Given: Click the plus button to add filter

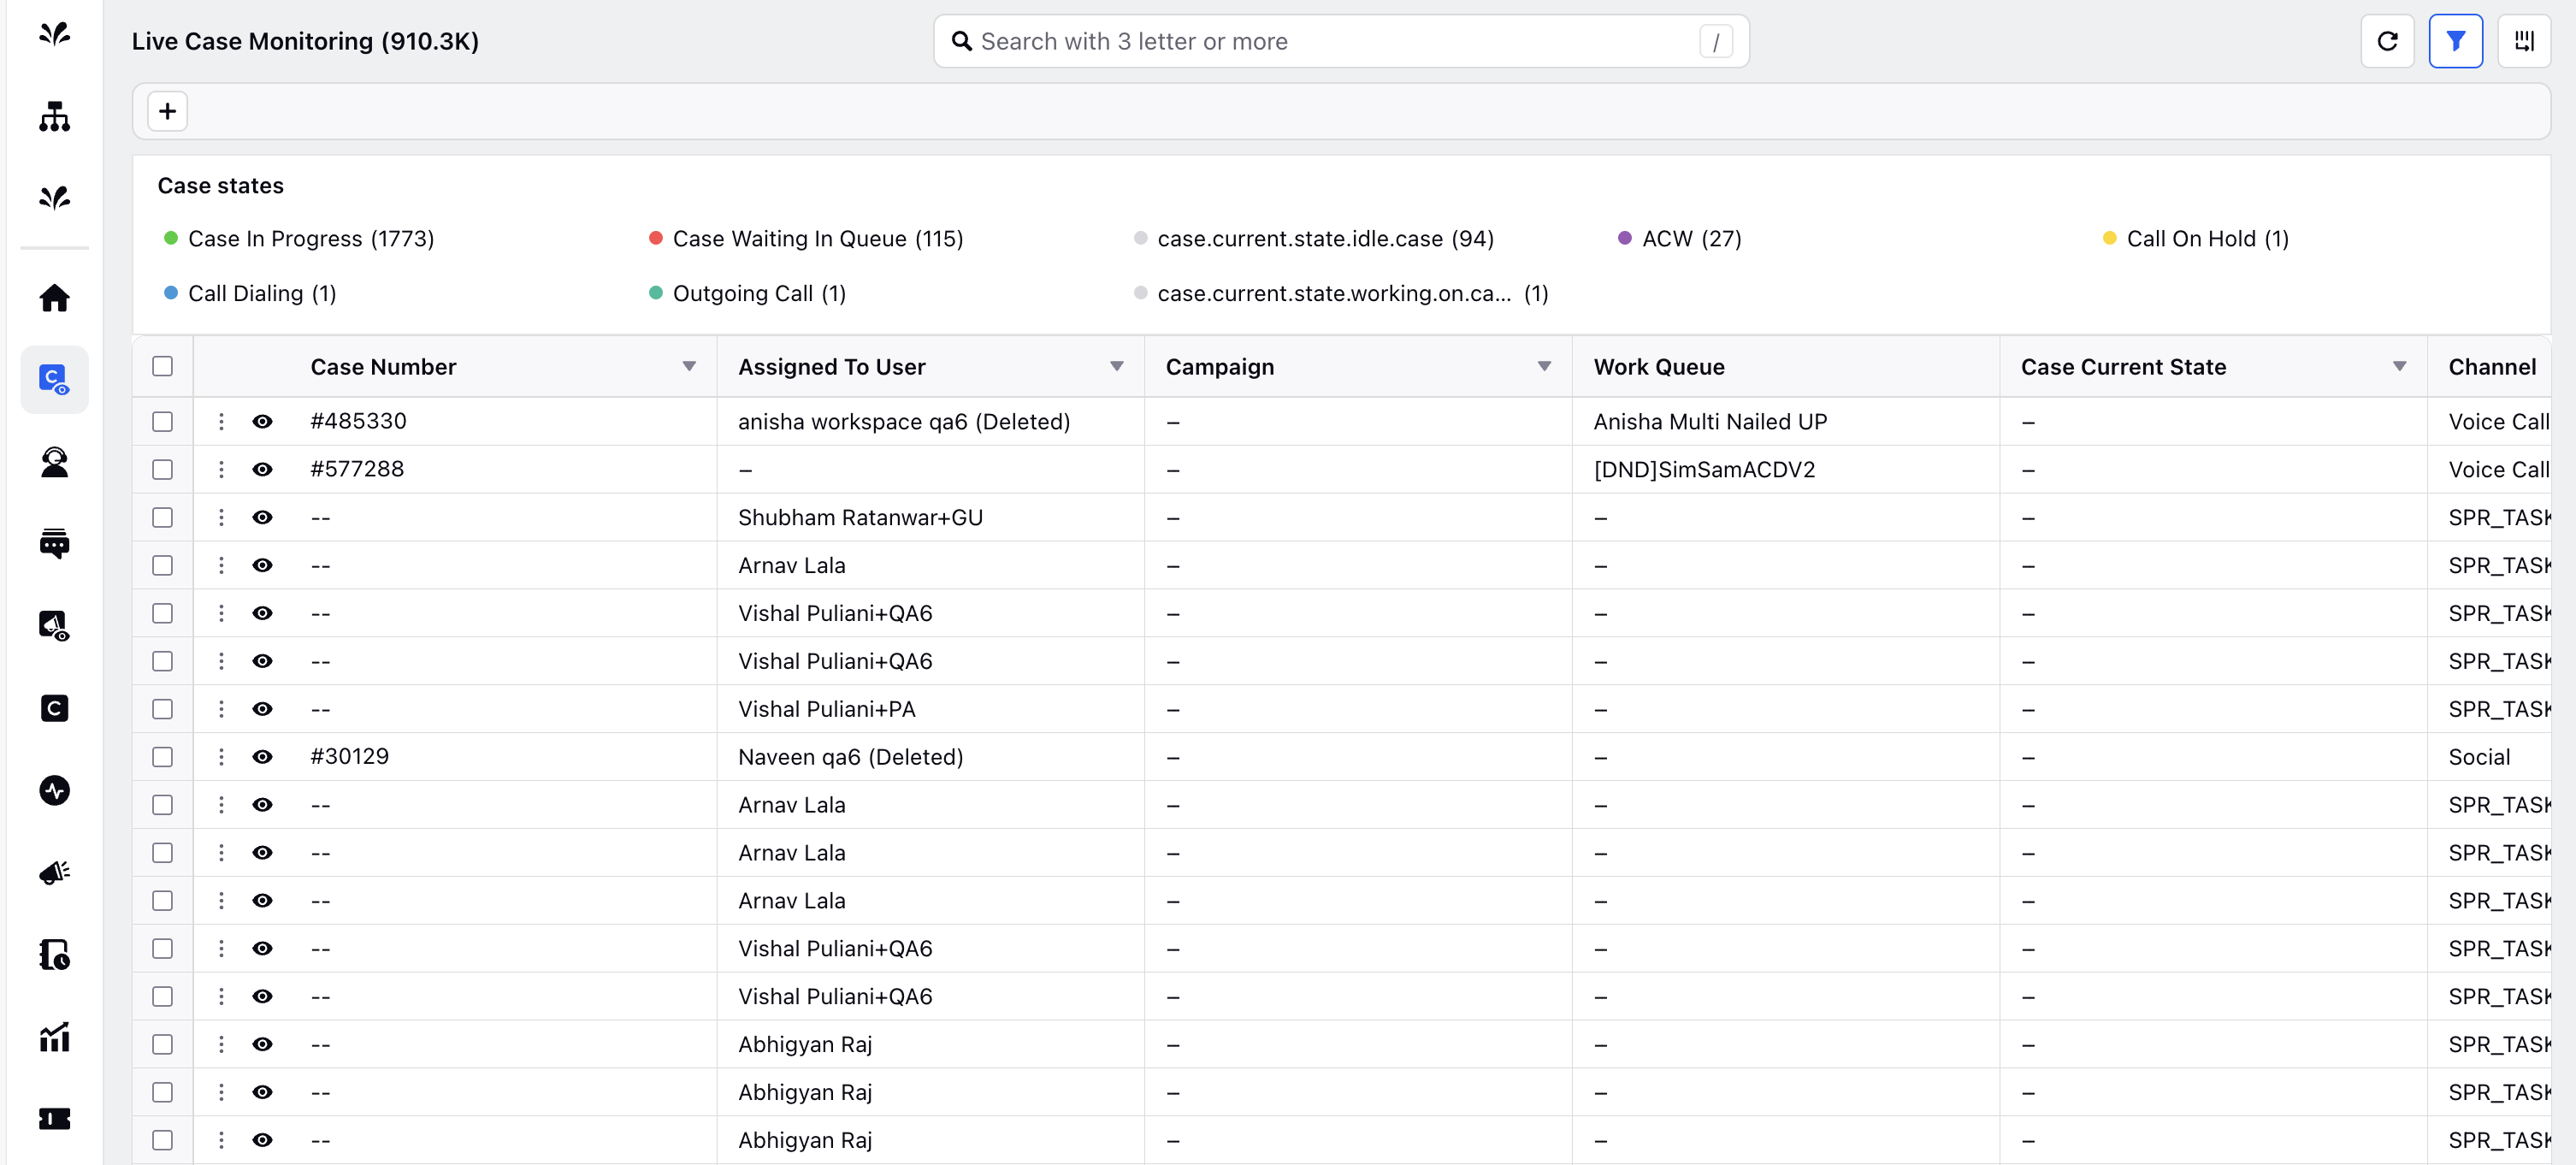Looking at the screenshot, I should [x=168, y=111].
